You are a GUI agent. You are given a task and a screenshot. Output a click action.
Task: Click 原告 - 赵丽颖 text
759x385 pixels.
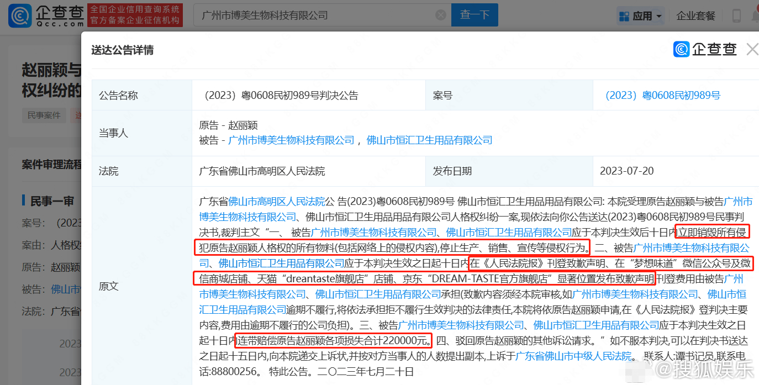pyautogui.click(x=228, y=125)
